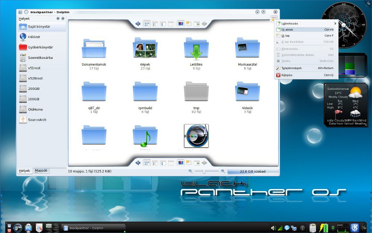This screenshot has height=233, width=372.
Task: Go forward using the upper toolbar arrow
Action: pyautogui.click(x=205, y=24)
